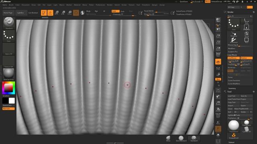Click the Zoom canvas icon

[218, 36]
